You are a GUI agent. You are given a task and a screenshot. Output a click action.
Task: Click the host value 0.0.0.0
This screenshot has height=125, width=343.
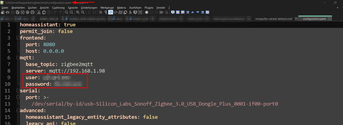point(54,51)
